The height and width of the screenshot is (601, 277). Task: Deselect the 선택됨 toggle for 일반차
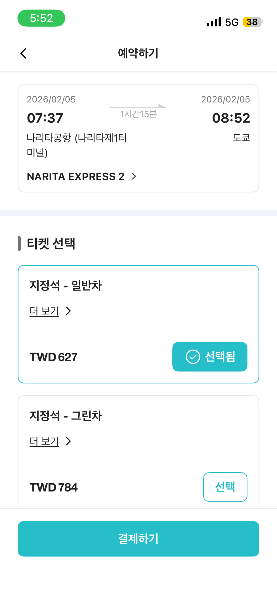click(x=210, y=357)
